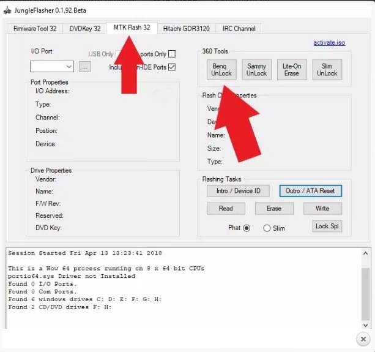Go to the Hitachi GDR3120 tab

187,29
